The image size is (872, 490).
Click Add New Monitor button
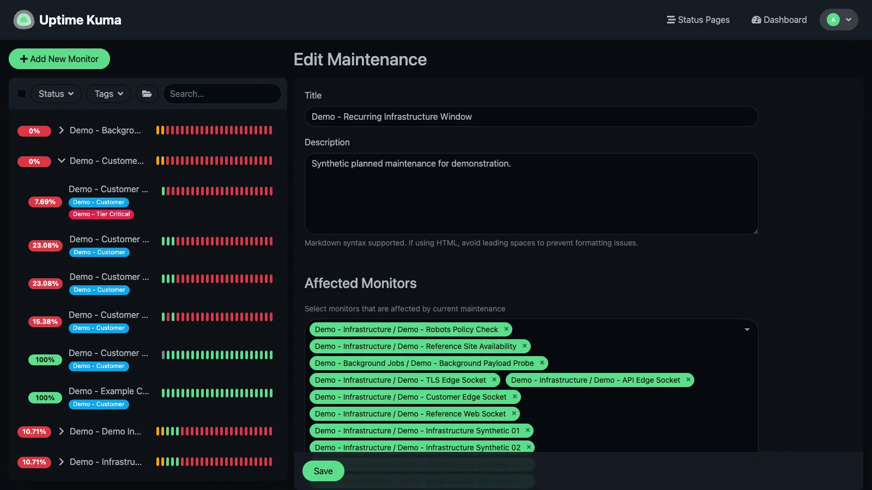[x=59, y=59]
